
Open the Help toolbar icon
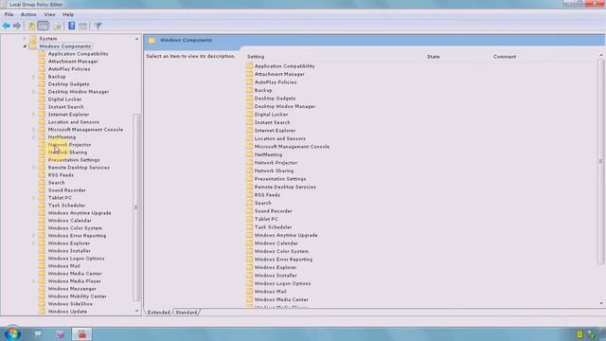tap(72, 26)
